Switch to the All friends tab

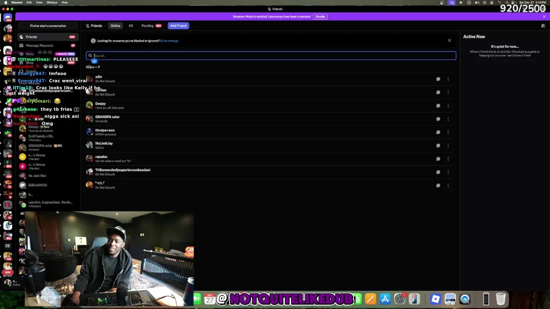[x=131, y=26]
